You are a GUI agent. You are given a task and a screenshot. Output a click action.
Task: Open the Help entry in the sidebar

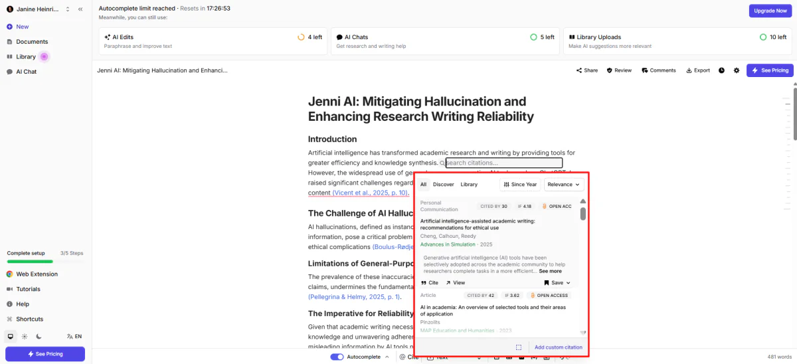pyautogui.click(x=23, y=304)
